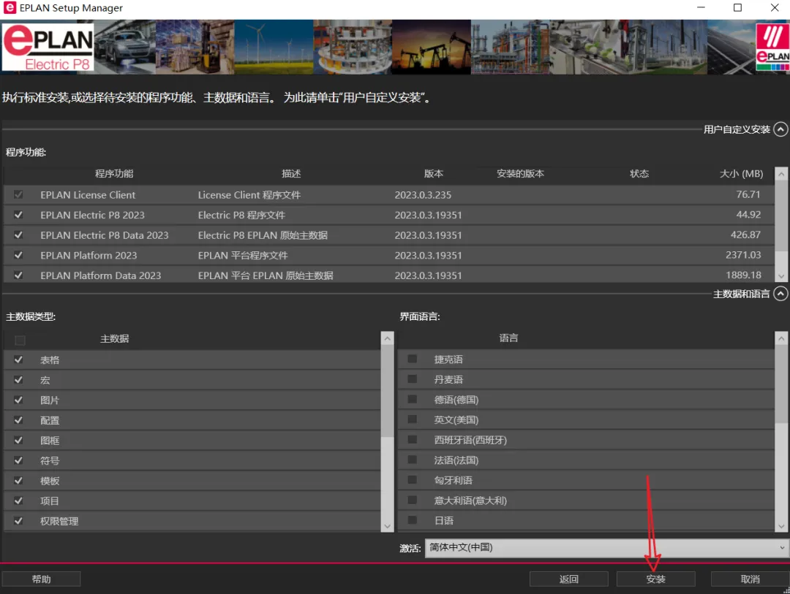Click the EPLAN brand icon in banner
This screenshot has width=790, height=594.
pyautogui.click(x=772, y=47)
